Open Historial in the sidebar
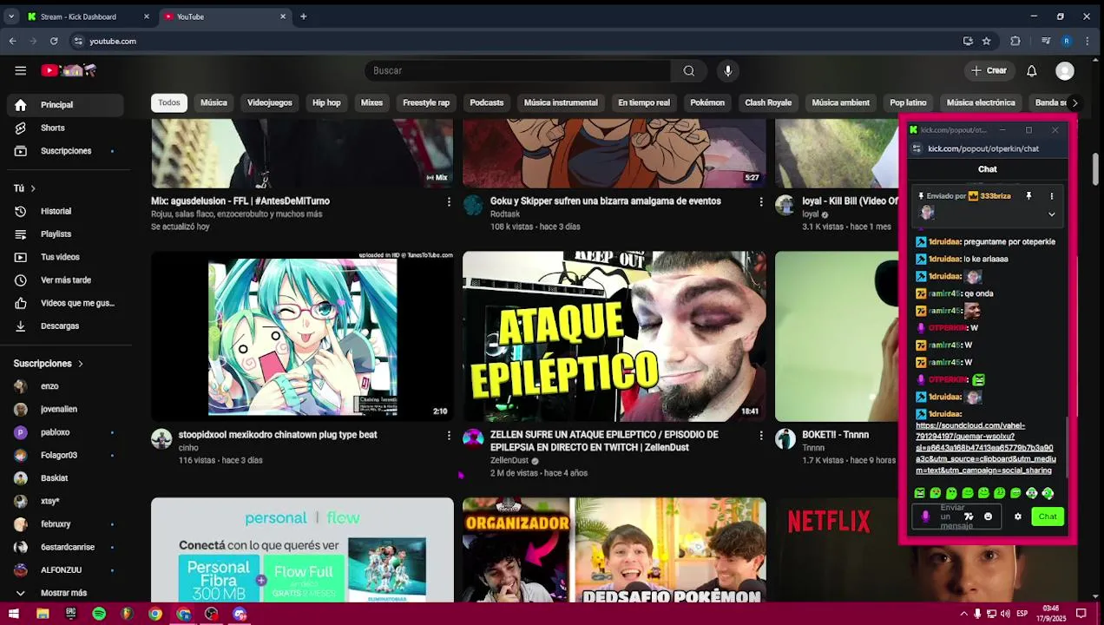The image size is (1104, 625). pos(66,211)
